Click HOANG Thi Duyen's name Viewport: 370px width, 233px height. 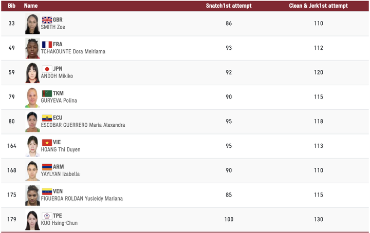pyautogui.click(x=61, y=150)
